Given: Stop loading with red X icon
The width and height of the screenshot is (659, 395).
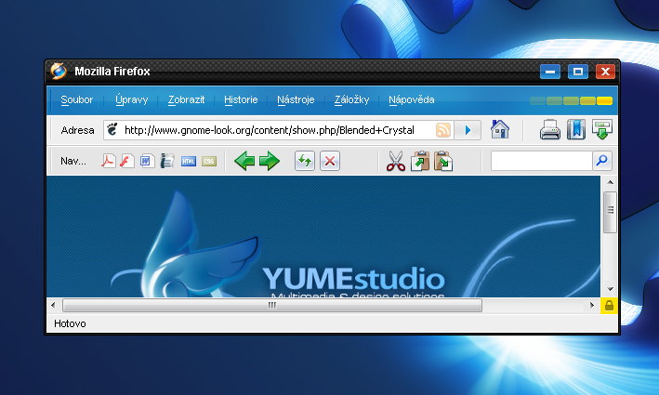Looking at the screenshot, I should [330, 161].
